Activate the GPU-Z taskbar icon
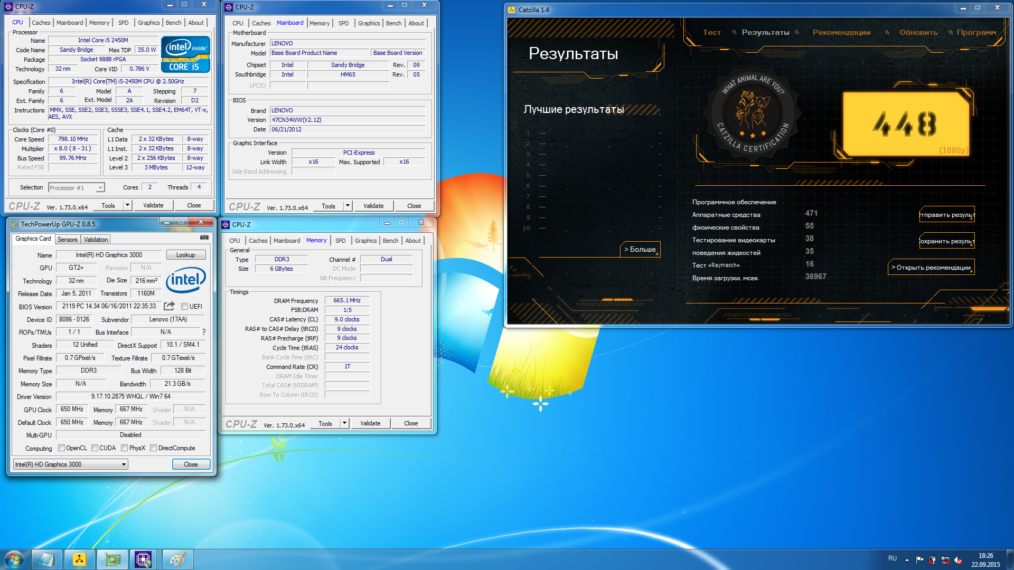This screenshot has width=1014, height=570. pos(112,559)
